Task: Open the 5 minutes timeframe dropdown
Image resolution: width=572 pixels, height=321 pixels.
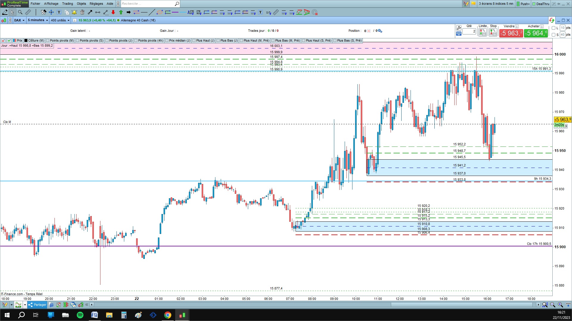Action: (38, 20)
